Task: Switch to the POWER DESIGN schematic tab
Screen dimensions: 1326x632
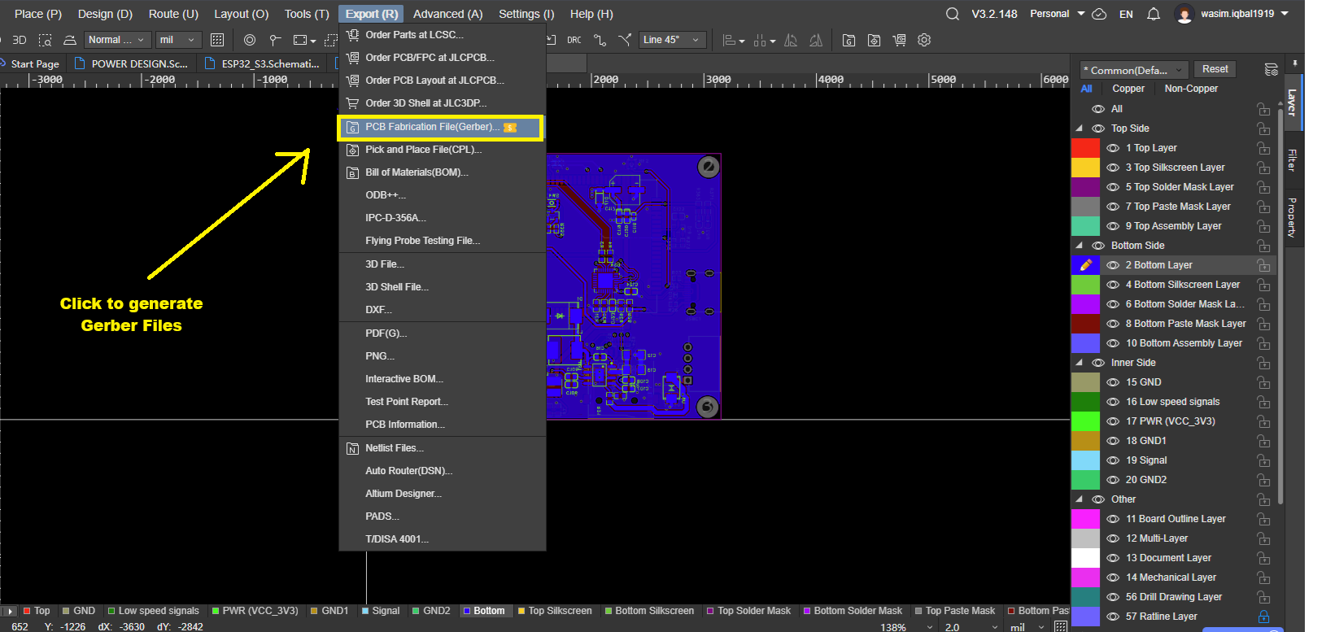Action: (132, 63)
